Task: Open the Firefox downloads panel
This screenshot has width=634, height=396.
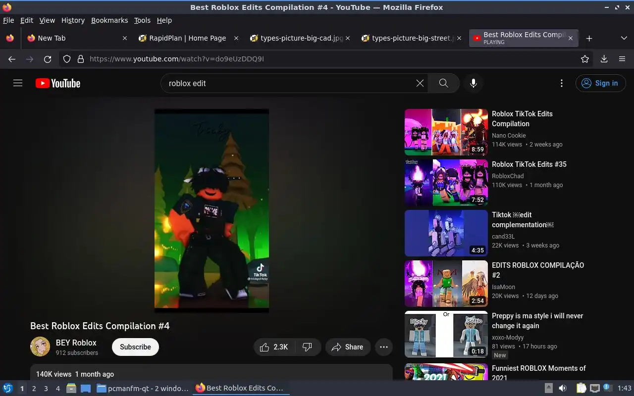Action: (604, 59)
